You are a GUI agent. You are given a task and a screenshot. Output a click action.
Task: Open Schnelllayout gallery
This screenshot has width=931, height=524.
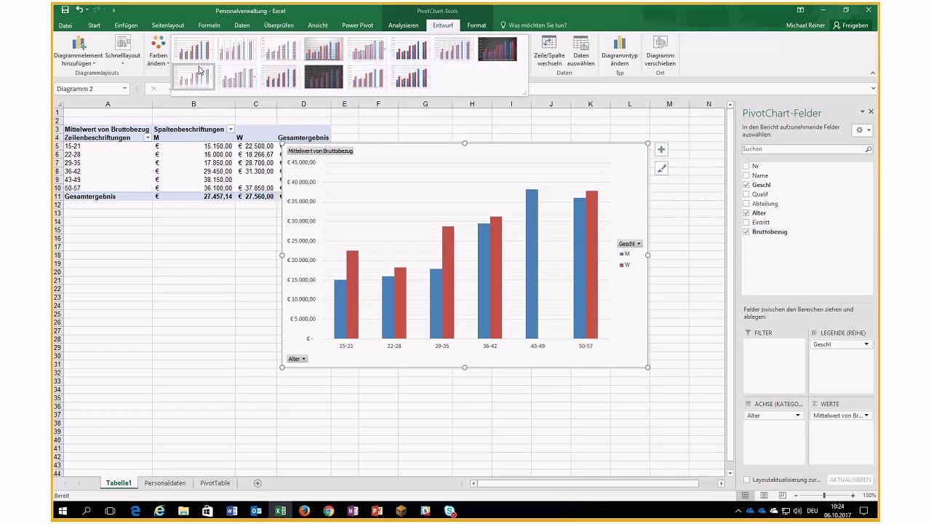click(x=123, y=51)
